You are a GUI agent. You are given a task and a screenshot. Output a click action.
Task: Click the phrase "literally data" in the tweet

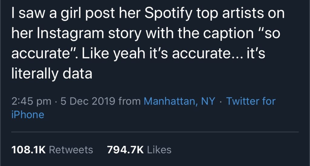[52, 74]
